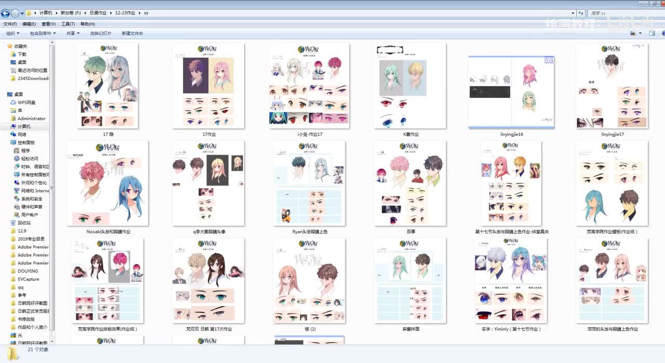Viewport: 665px width, 363px height.
Task: Select the thumbnail named 麻酱拌面
Action: (x=410, y=281)
